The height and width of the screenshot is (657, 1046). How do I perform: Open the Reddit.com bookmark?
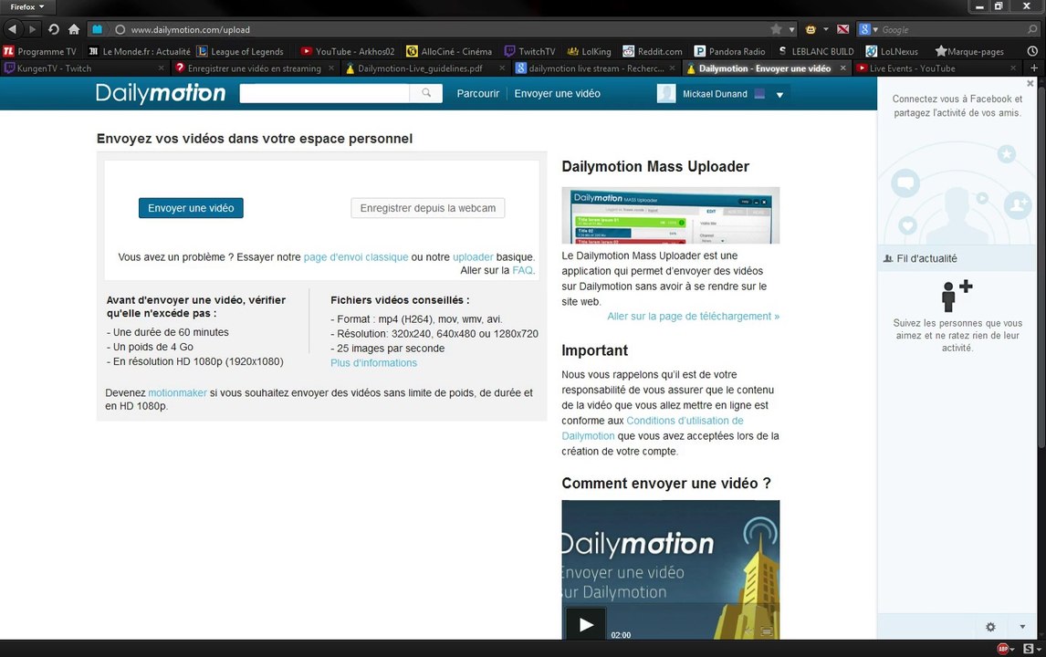tap(653, 51)
